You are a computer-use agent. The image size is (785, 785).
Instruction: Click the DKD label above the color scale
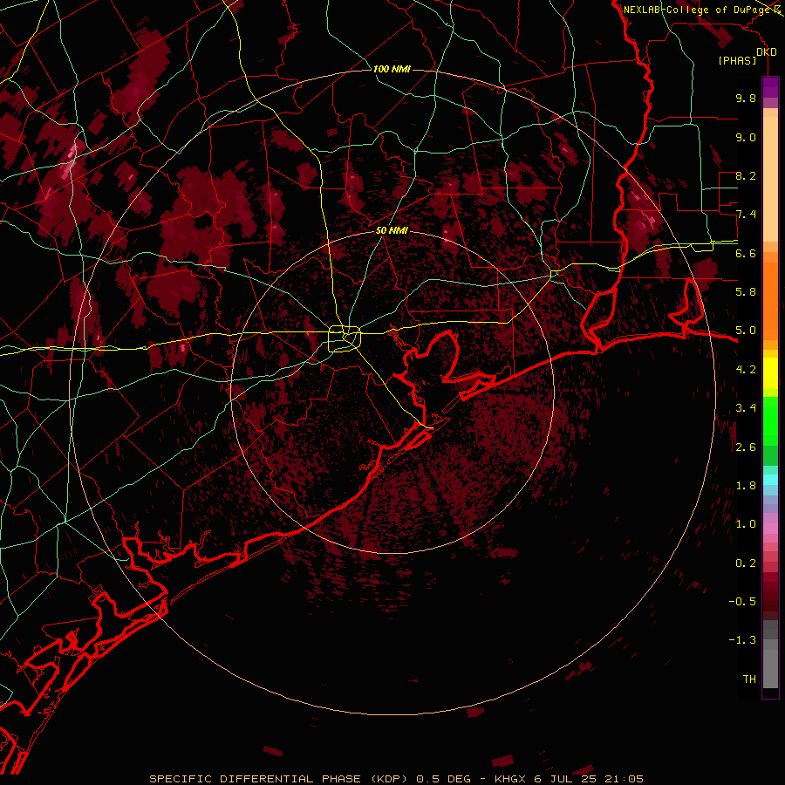[767, 52]
